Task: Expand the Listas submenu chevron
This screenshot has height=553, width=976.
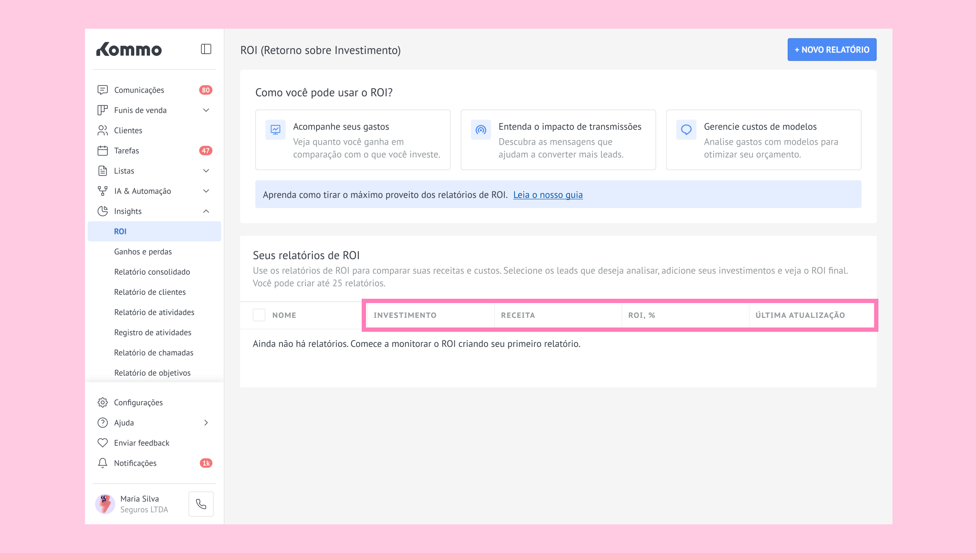Action: (x=206, y=171)
